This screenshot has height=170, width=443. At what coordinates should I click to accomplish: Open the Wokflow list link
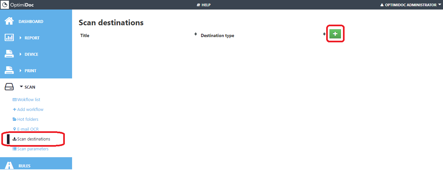pos(29,99)
